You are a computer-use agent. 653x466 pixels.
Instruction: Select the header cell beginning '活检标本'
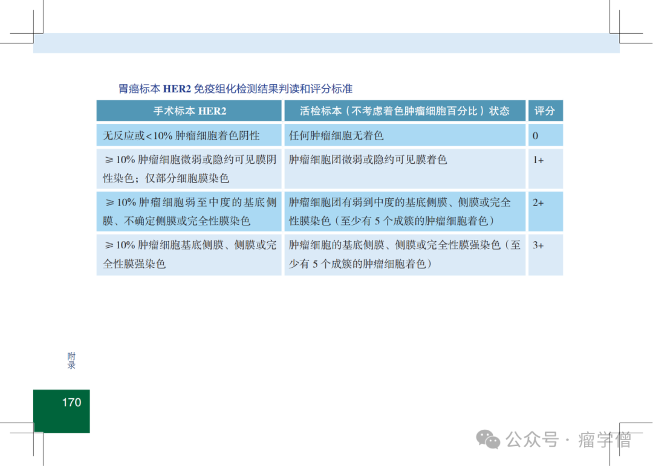coord(404,111)
